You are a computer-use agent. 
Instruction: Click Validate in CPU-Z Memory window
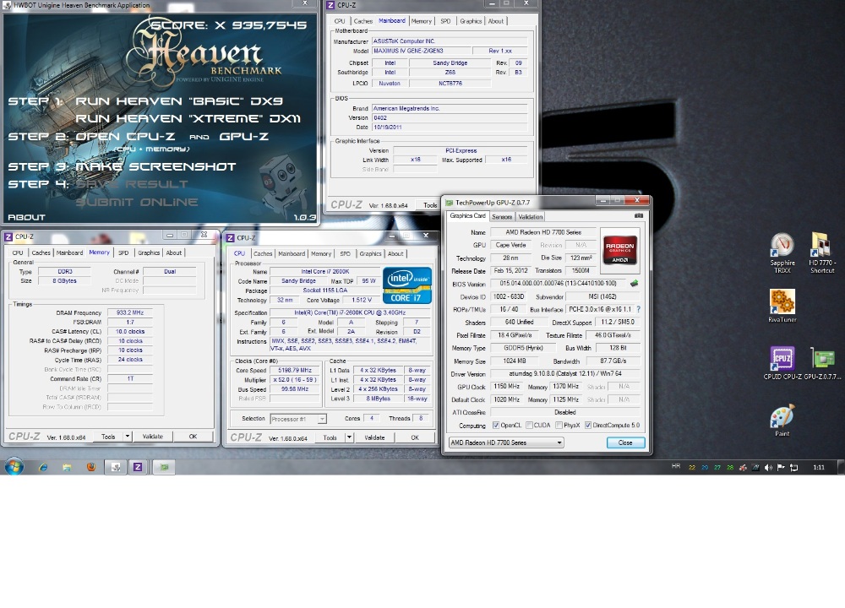click(x=152, y=437)
